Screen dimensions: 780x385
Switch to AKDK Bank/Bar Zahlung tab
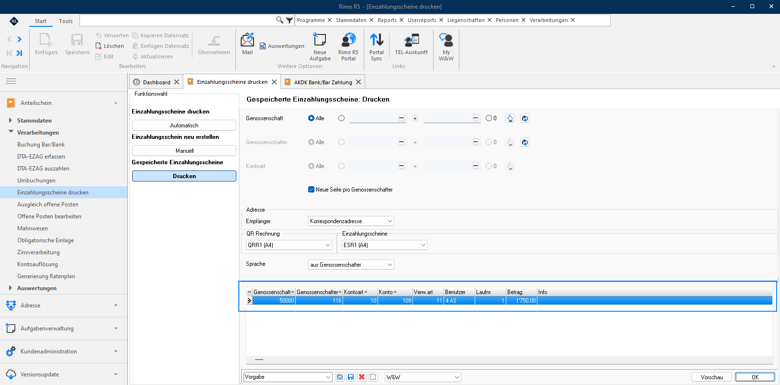[323, 82]
